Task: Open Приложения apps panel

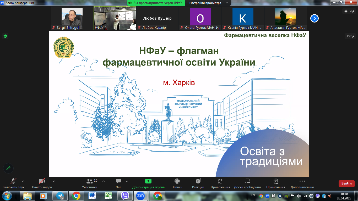Action: pyautogui.click(x=220, y=183)
